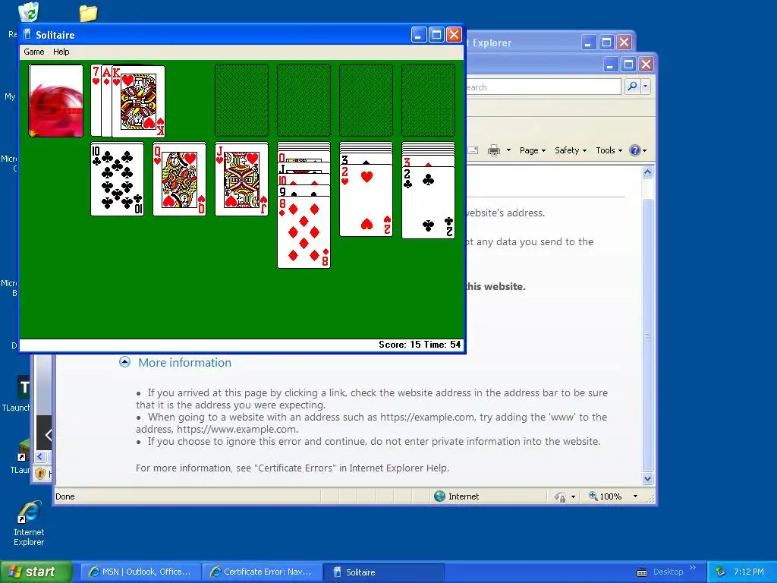Collapse the More information section
This screenshot has height=583, width=777.
pyautogui.click(x=125, y=362)
